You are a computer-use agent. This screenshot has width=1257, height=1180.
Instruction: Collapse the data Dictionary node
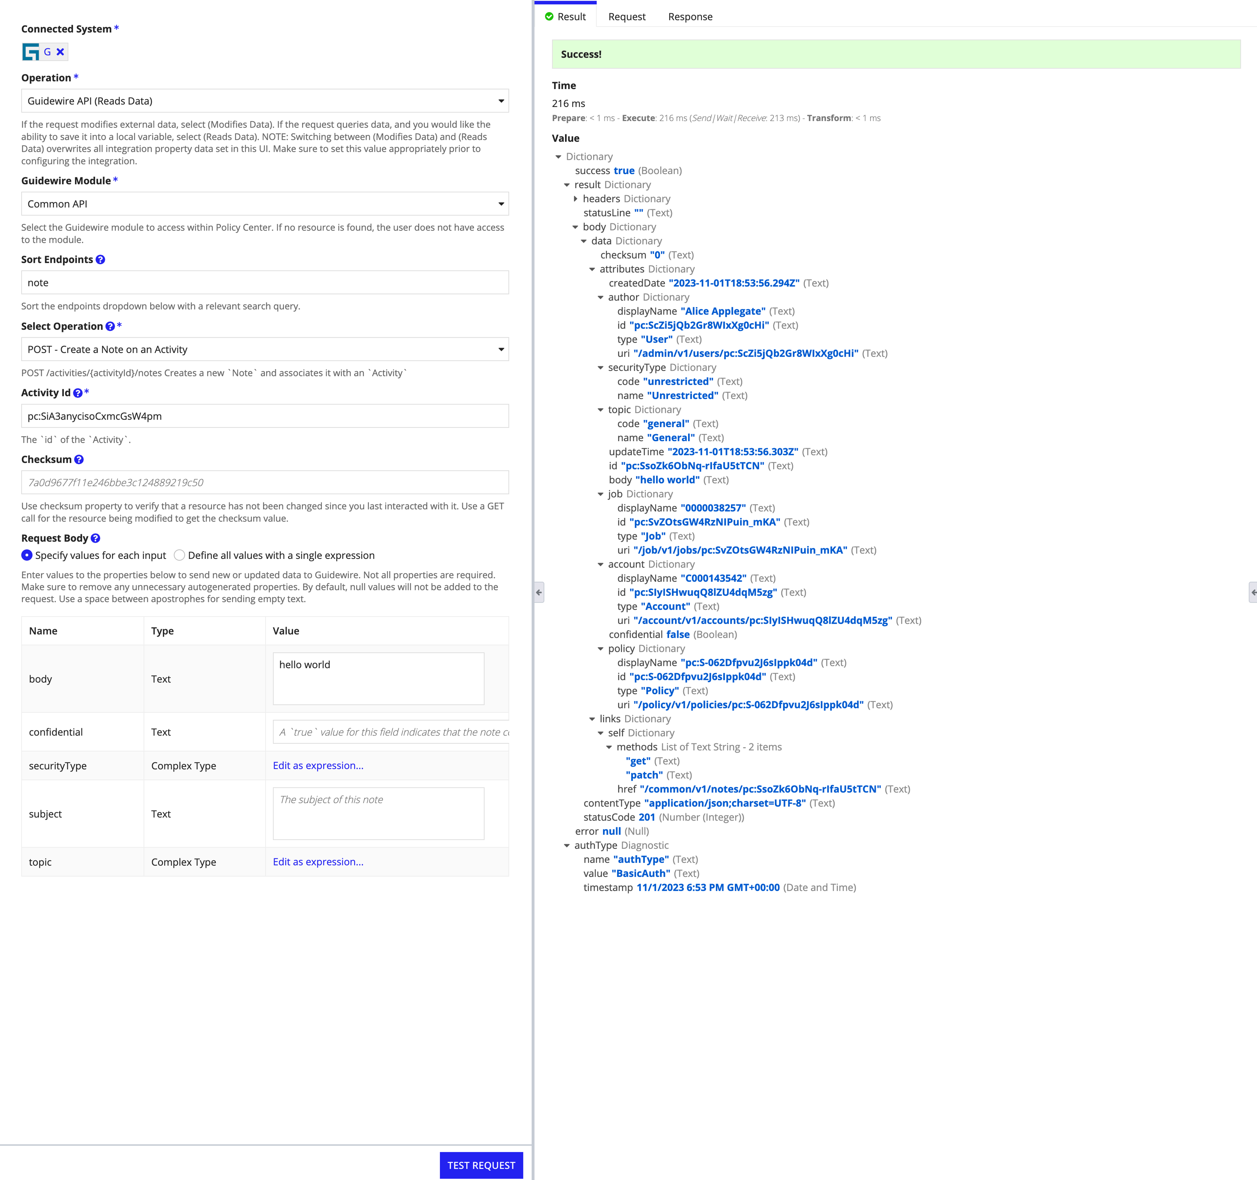click(584, 241)
